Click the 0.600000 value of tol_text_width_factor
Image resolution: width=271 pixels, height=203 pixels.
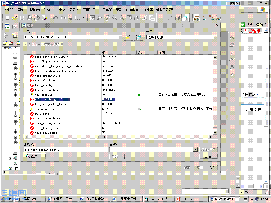tap(109, 104)
